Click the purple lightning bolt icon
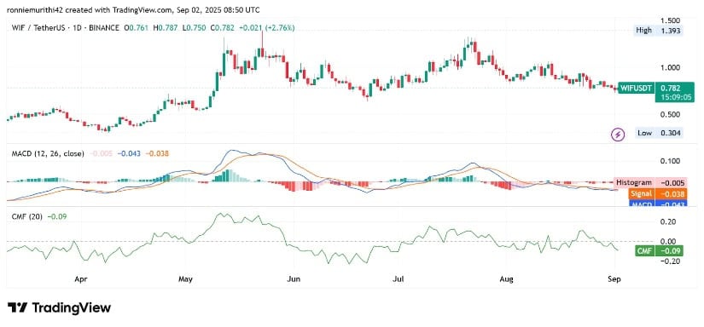This screenshot has height=327, width=704. click(x=619, y=134)
